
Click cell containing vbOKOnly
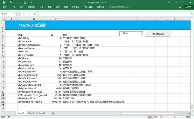click(34, 38)
